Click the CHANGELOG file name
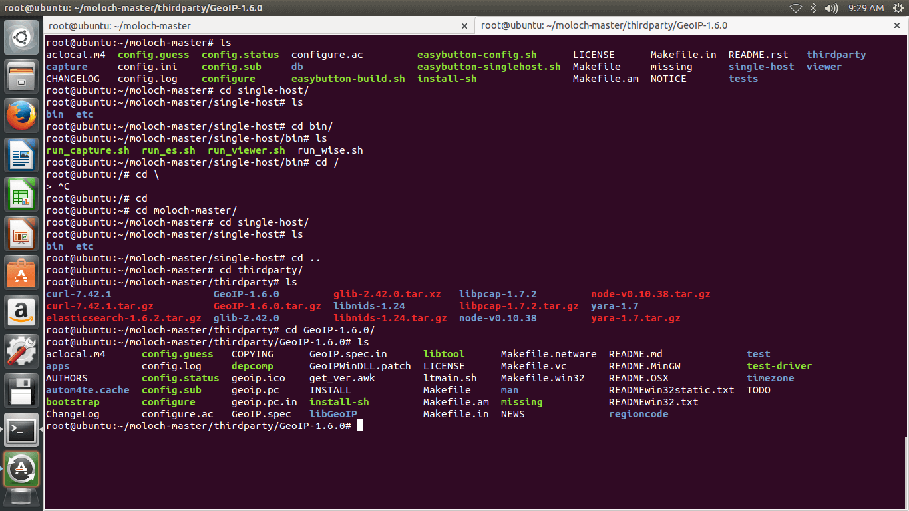Image resolution: width=909 pixels, height=511 pixels. point(73,79)
